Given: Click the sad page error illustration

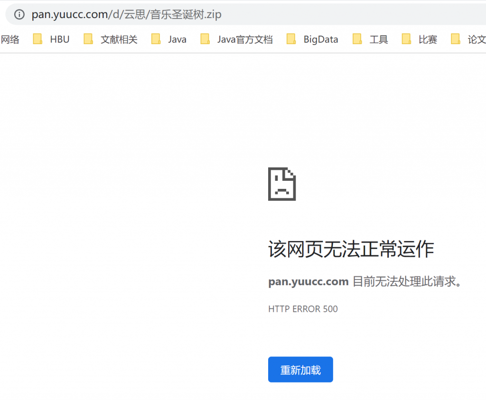Looking at the screenshot, I should click(282, 184).
